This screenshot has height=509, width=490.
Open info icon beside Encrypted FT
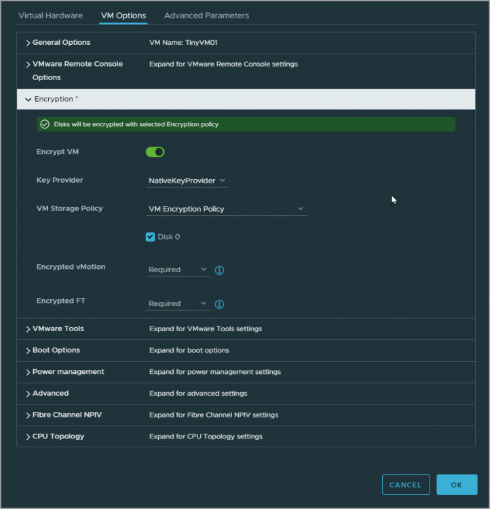click(219, 304)
